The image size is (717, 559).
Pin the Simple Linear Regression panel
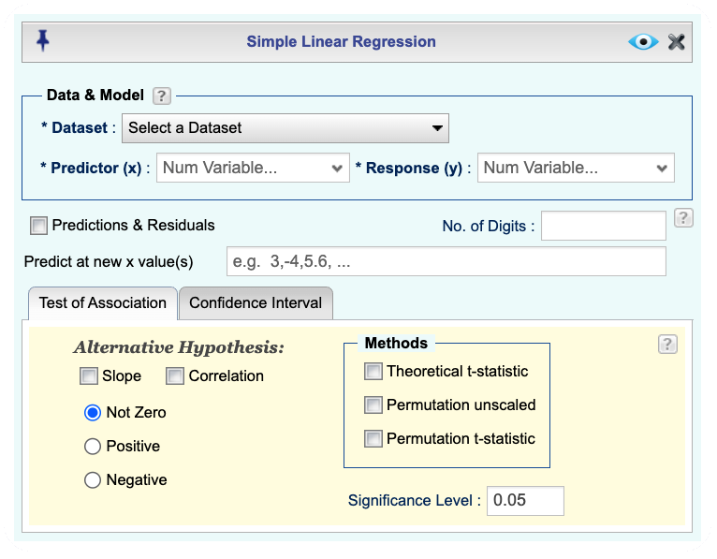[x=42, y=40]
